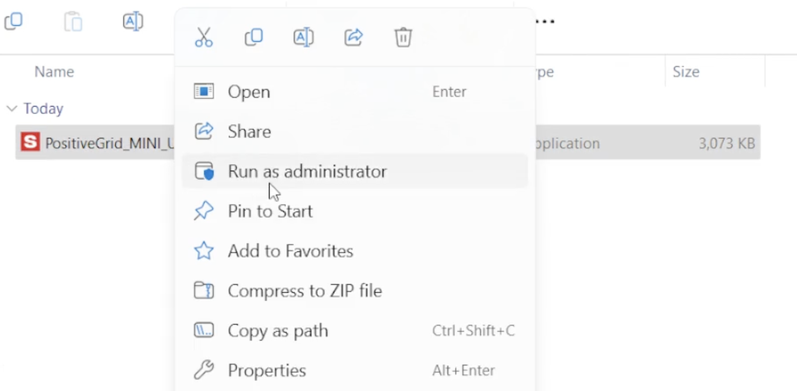The image size is (797, 391).
Task: Click the Delete trash can icon
Action: point(403,37)
